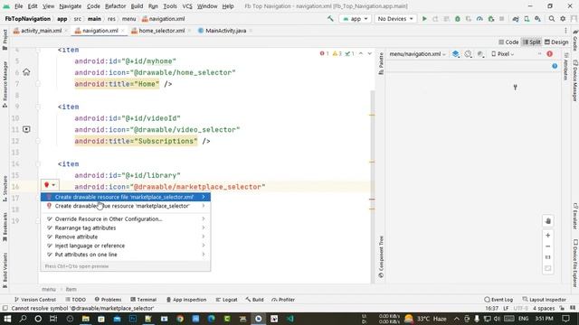Open menu/navigation.xml file dropdown
The image size is (579, 325).
[x=418, y=54]
